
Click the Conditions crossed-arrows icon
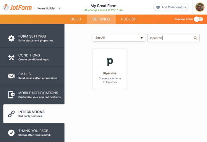[11, 57]
